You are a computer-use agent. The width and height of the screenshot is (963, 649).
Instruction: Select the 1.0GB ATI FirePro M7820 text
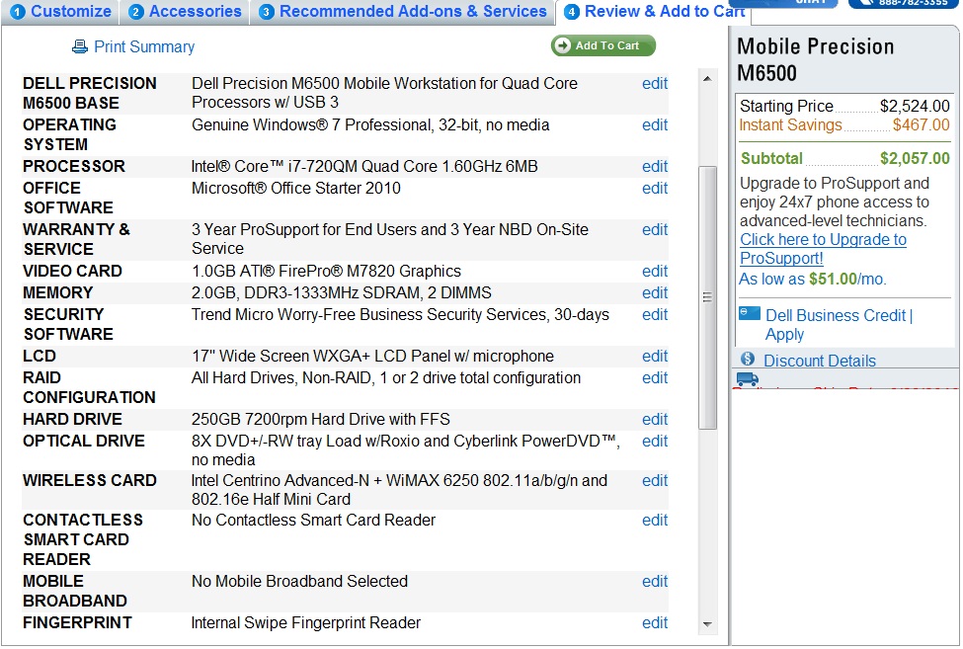click(x=326, y=272)
